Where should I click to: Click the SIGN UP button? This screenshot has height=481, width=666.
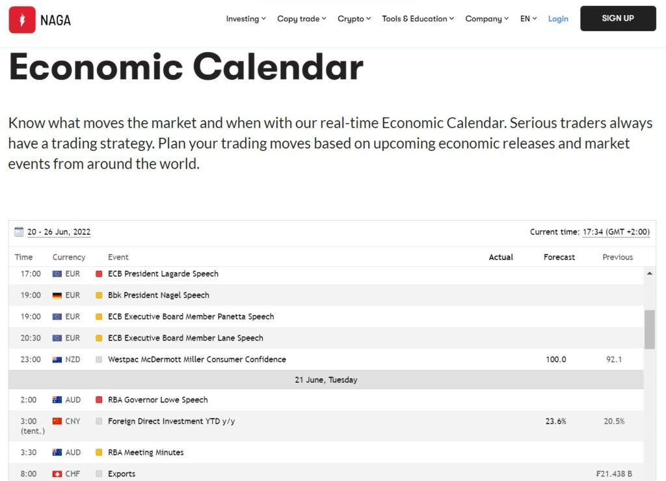tap(618, 18)
